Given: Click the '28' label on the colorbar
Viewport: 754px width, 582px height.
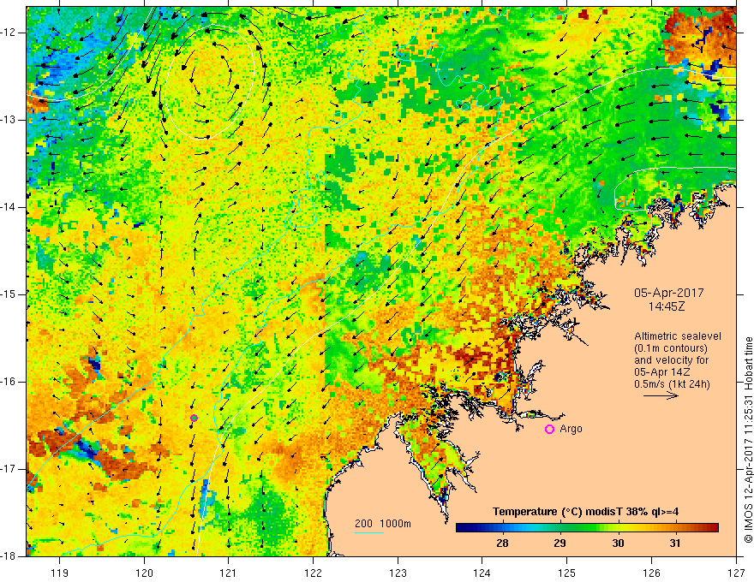Looking at the screenshot, I should click(x=502, y=543).
